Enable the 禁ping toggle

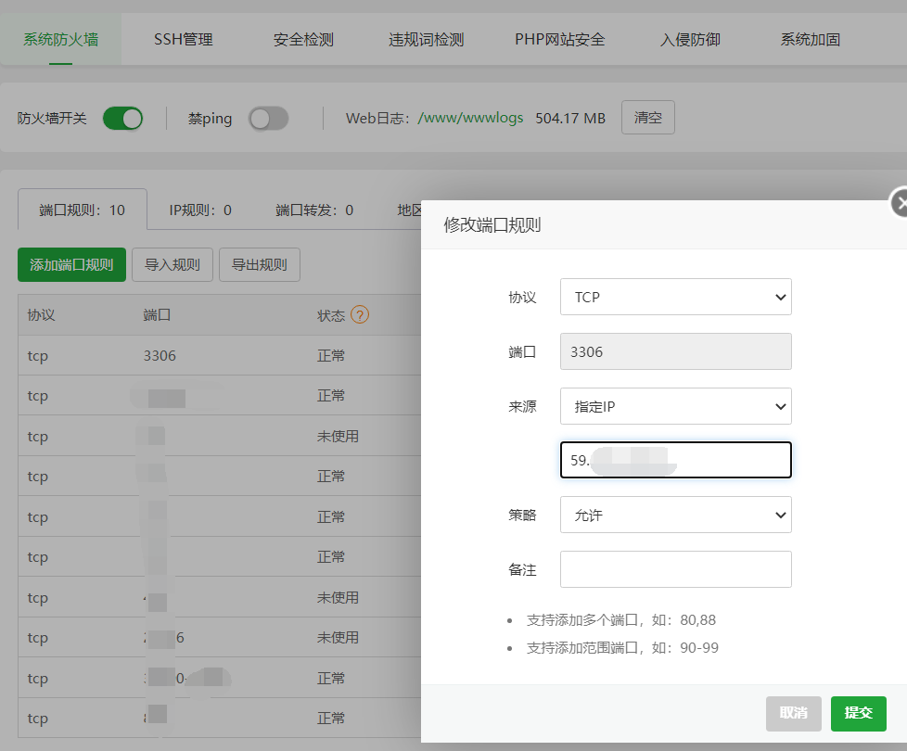[x=268, y=119]
